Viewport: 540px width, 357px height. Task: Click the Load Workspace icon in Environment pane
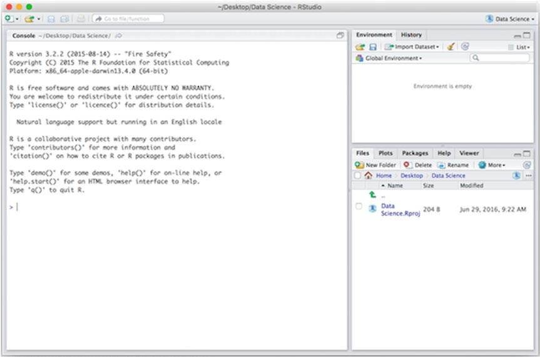(x=360, y=47)
